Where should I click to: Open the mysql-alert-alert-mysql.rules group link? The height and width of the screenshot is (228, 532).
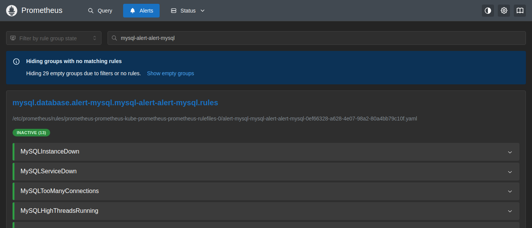[116, 103]
